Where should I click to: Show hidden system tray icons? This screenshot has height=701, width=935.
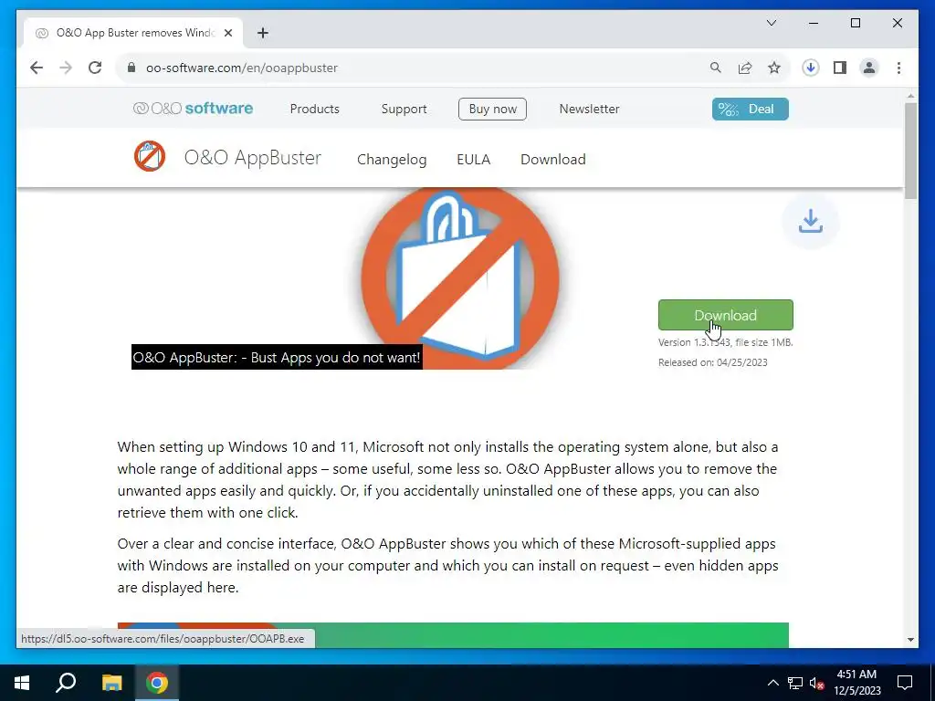point(772,683)
